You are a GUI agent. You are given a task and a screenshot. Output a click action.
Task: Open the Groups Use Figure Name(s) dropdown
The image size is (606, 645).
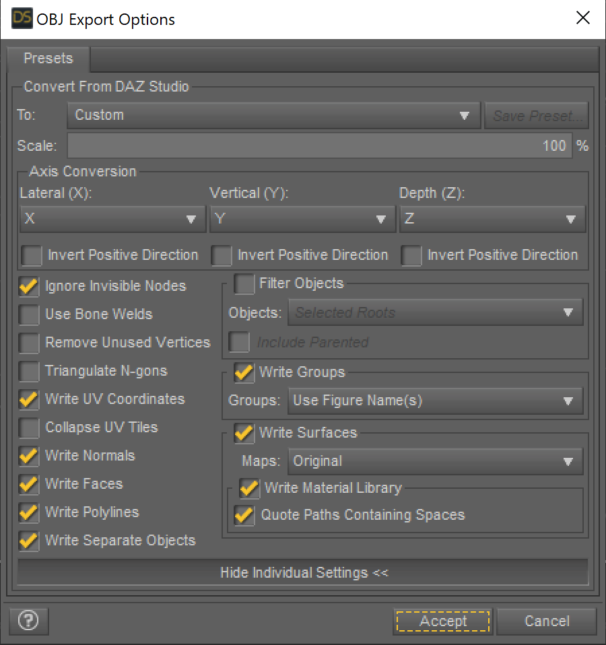point(435,401)
